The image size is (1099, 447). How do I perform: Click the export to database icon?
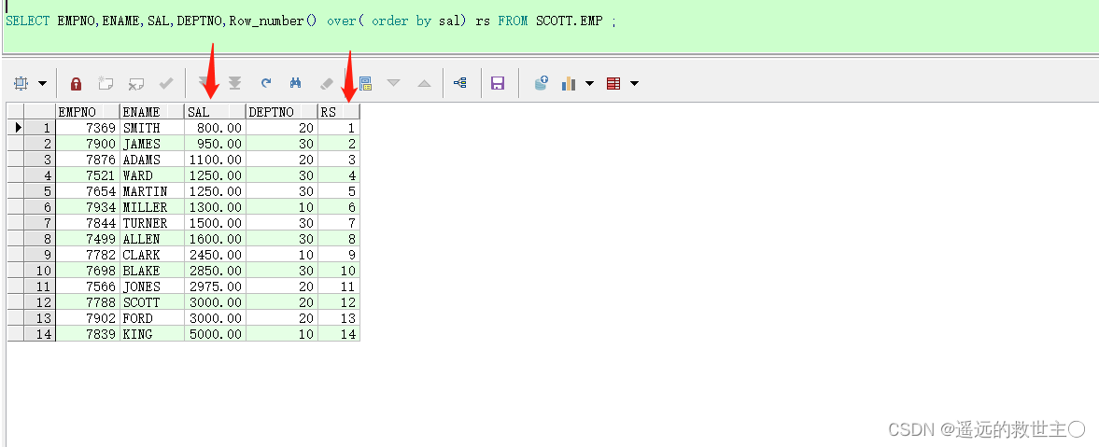[x=541, y=84]
